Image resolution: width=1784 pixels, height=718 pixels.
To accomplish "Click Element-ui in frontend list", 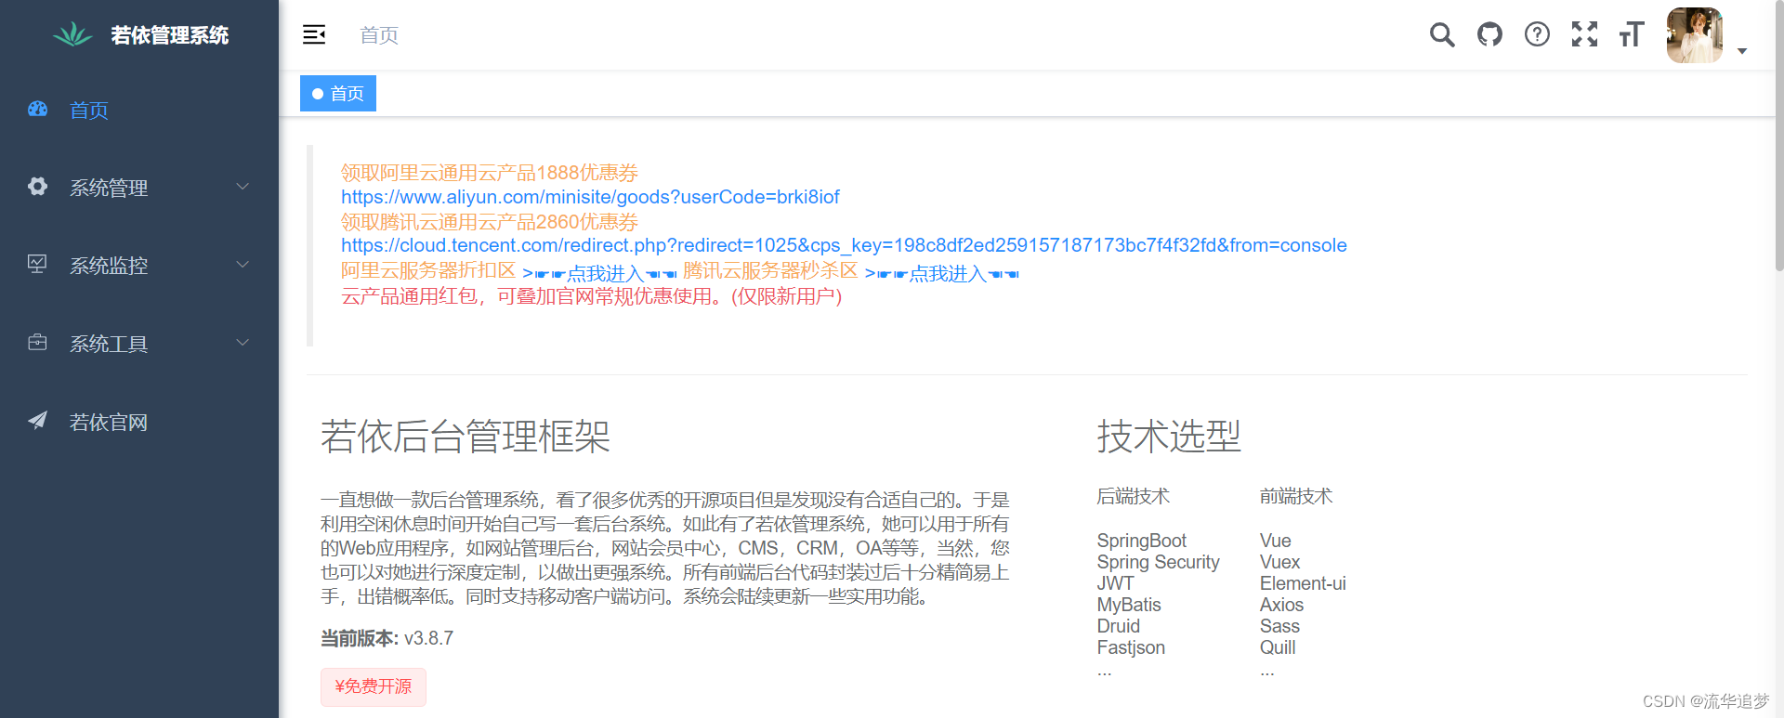I will coord(1303,583).
